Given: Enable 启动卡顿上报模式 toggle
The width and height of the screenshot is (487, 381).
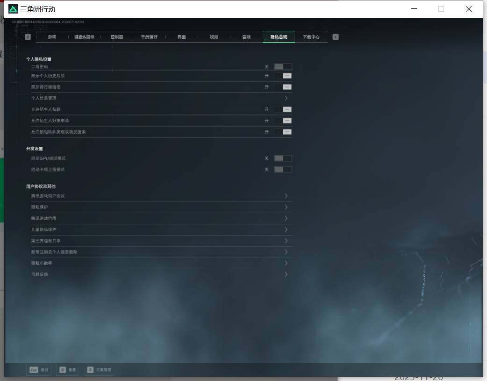Looking at the screenshot, I should pos(283,170).
